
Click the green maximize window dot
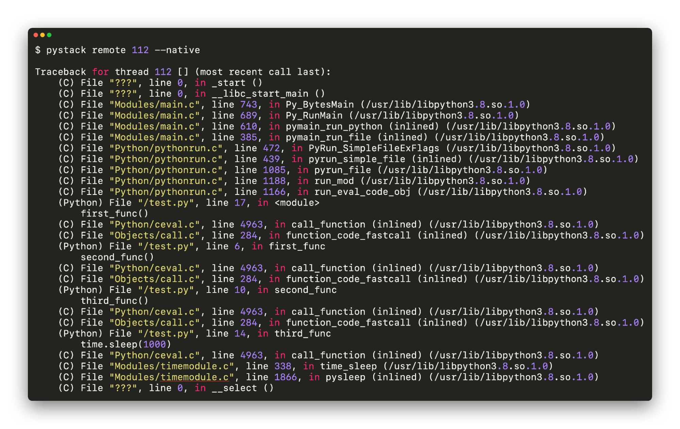(x=49, y=35)
